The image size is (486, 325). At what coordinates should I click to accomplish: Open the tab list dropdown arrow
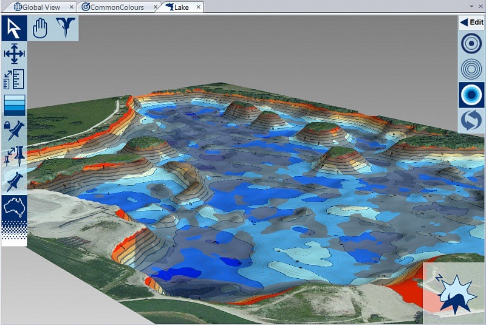472,7
